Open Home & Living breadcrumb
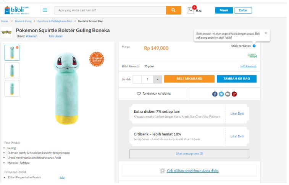 (x=23, y=21)
